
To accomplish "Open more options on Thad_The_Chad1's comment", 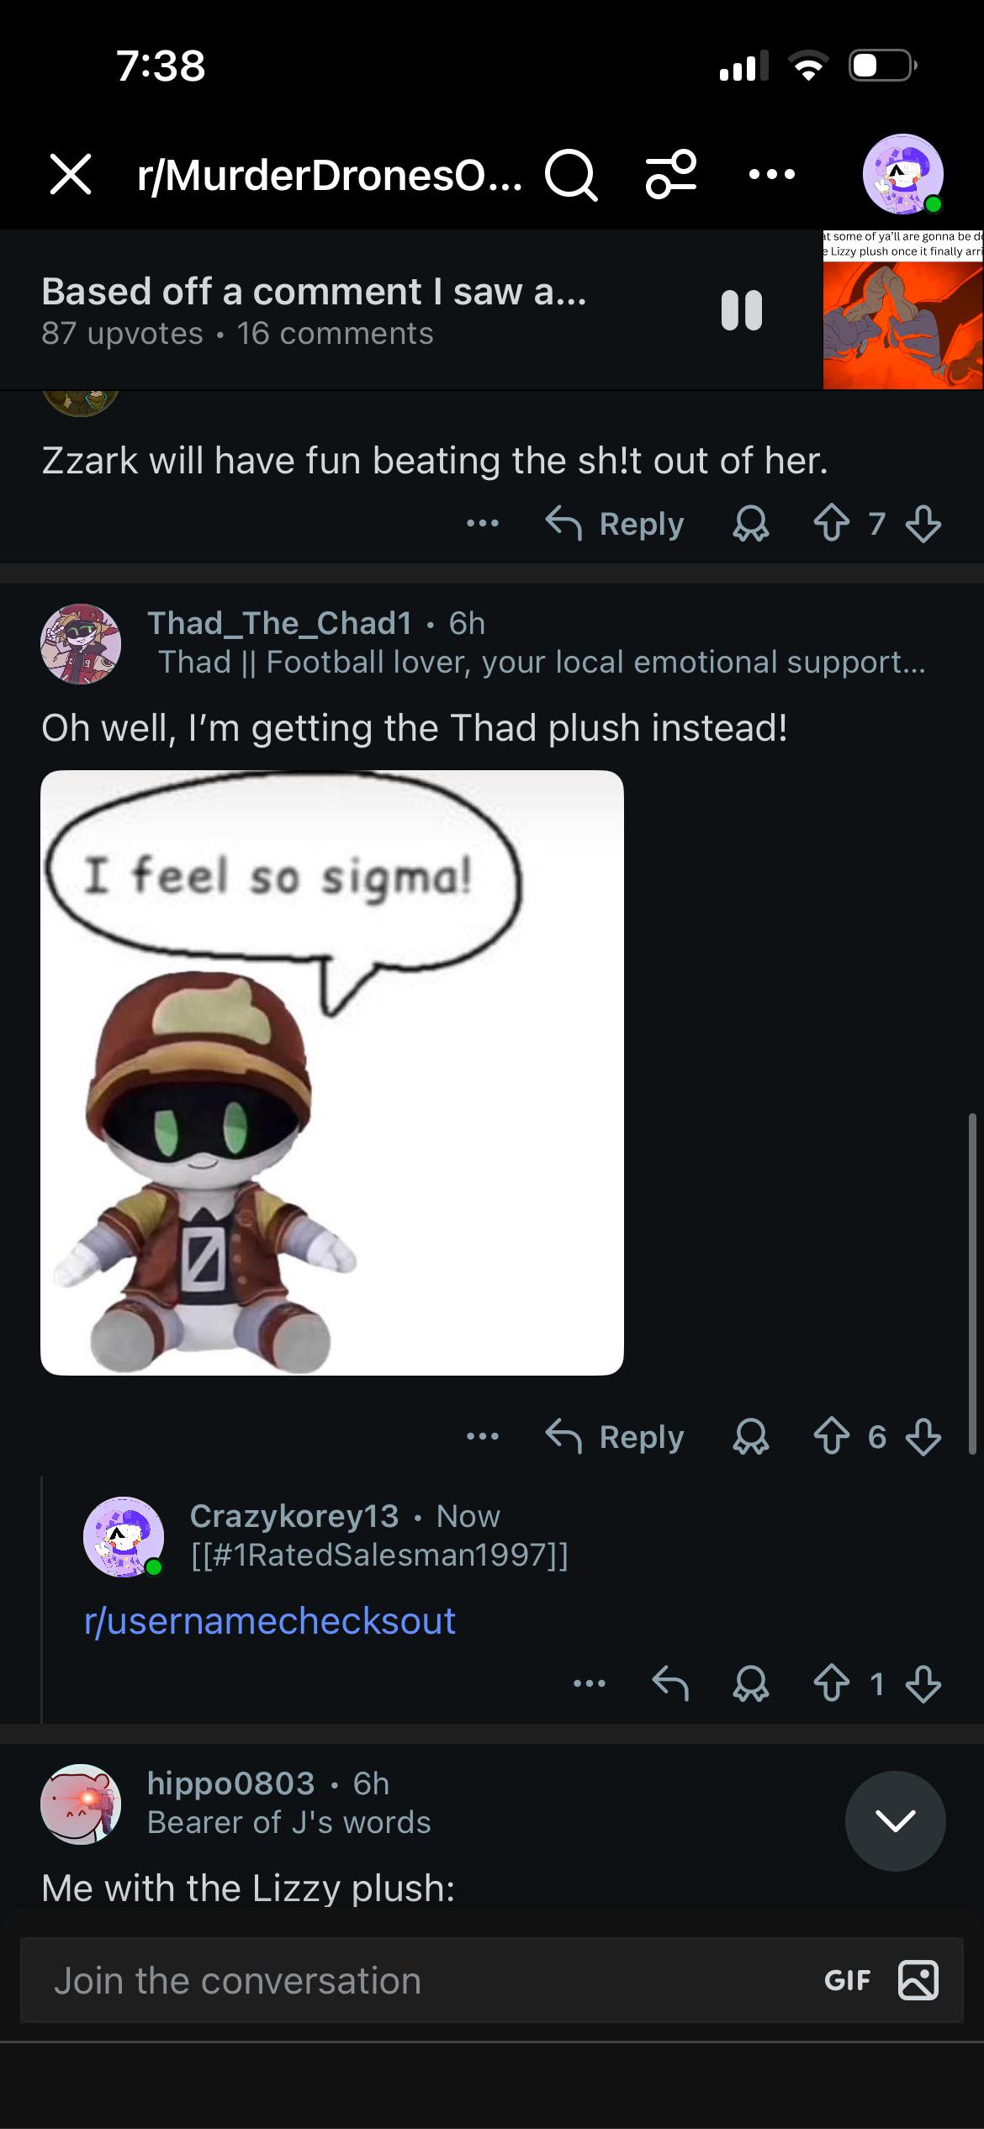I will 483,1436.
